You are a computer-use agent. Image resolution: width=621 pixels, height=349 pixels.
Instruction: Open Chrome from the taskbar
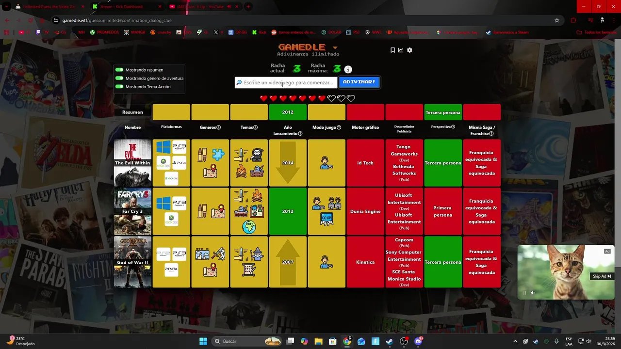(x=347, y=341)
